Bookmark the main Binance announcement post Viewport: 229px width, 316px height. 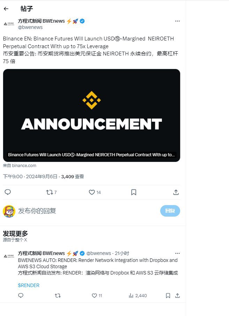pyautogui.click(x=134, y=192)
